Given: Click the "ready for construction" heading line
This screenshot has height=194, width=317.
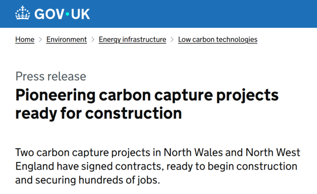Looking at the screenshot, I should tap(99, 113).
